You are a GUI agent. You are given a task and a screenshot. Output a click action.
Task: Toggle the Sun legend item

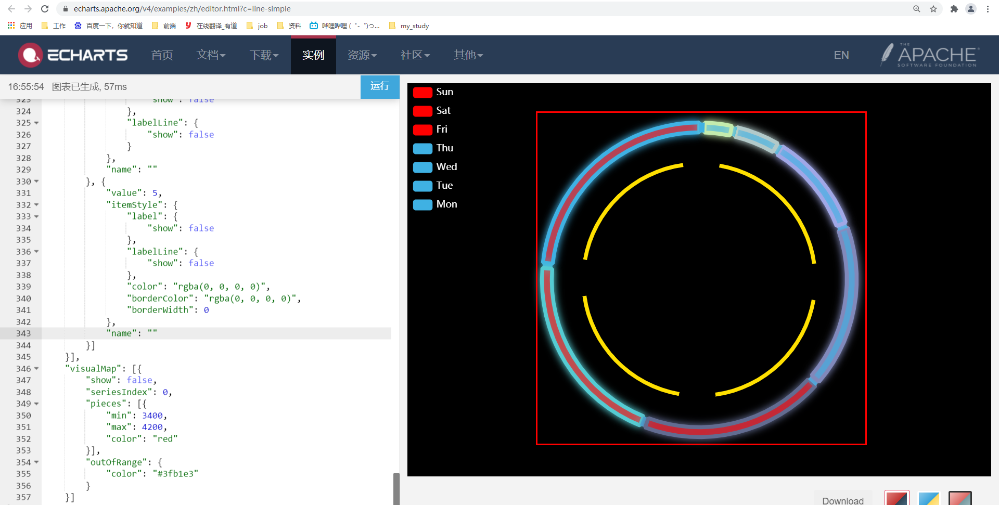coord(433,92)
